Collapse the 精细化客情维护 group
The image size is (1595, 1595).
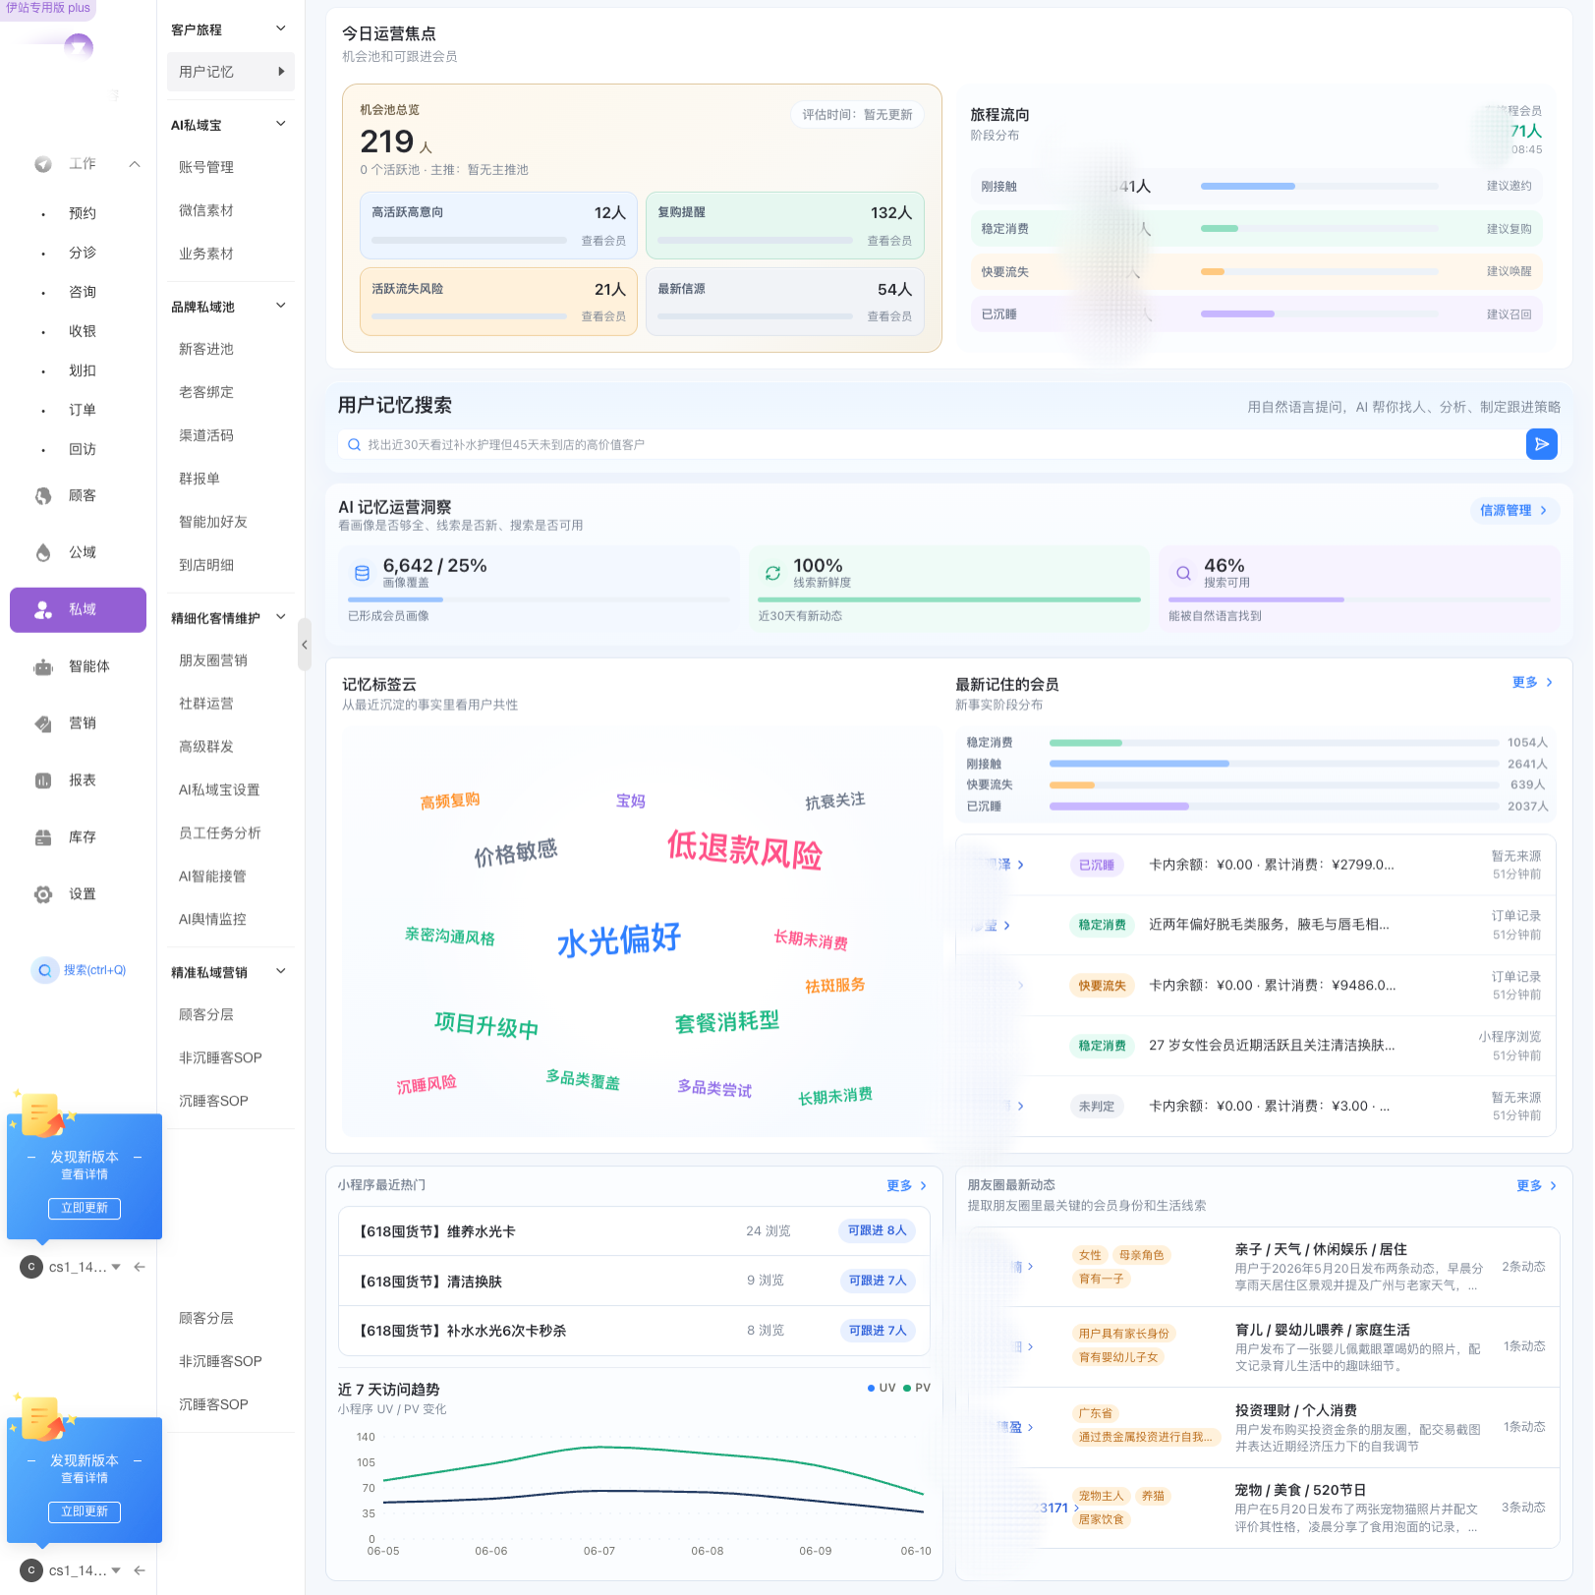[x=281, y=618]
